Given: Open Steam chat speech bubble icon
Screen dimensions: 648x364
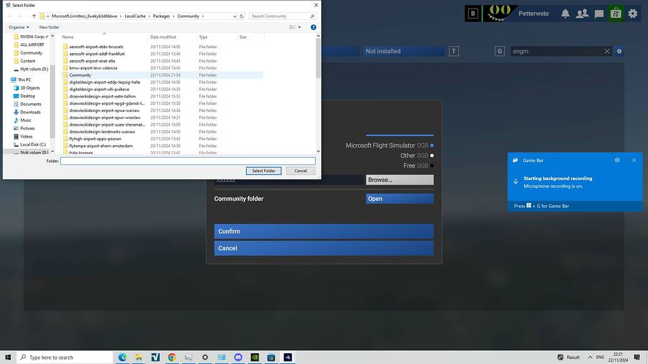Looking at the screenshot, I should pos(599,13).
